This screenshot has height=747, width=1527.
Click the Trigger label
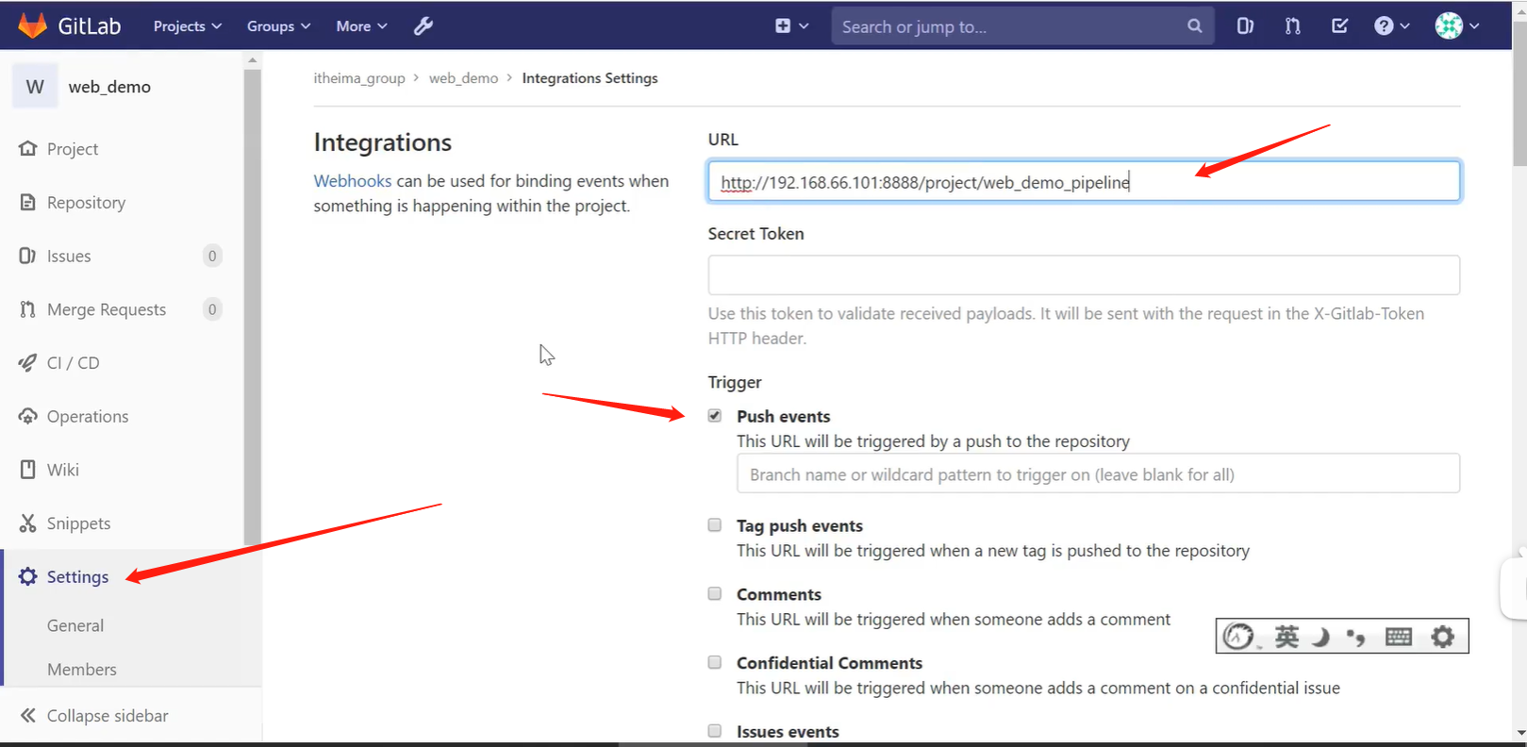tap(735, 382)
